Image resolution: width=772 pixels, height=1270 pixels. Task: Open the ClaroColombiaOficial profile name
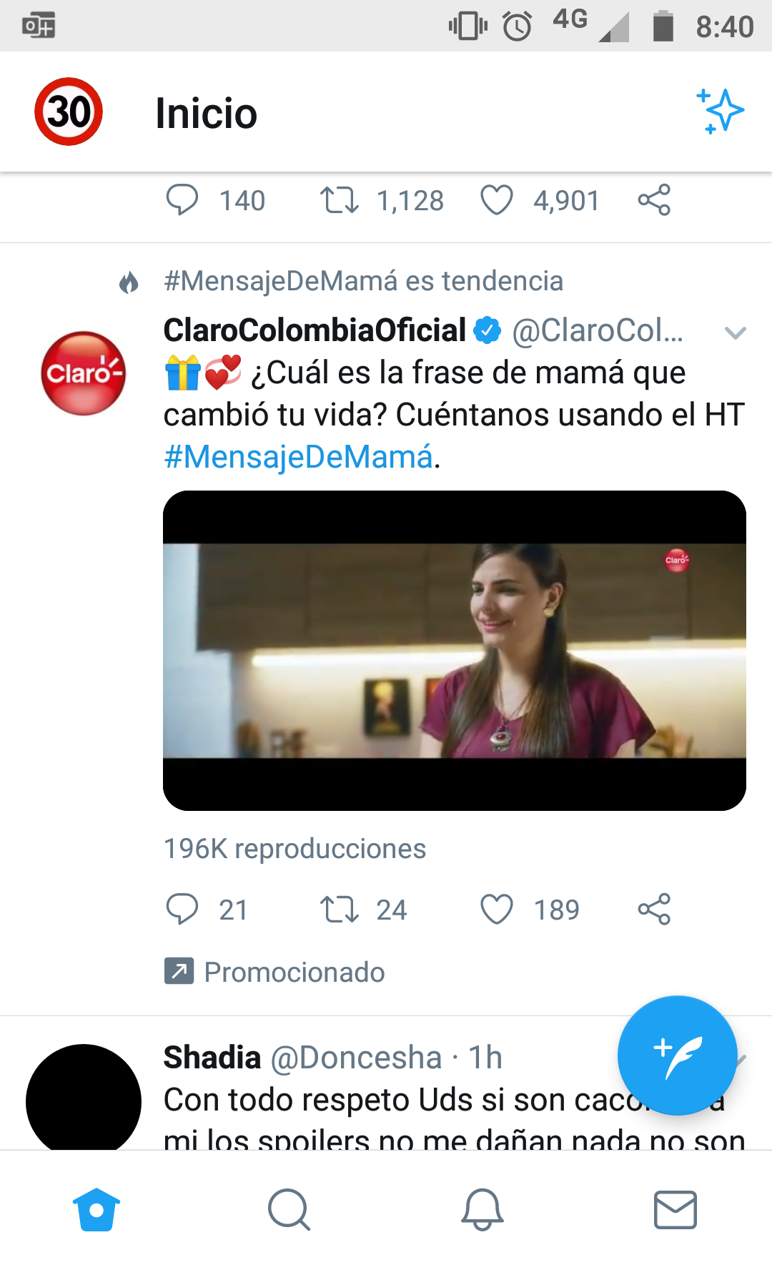click(x=315, y=330)
